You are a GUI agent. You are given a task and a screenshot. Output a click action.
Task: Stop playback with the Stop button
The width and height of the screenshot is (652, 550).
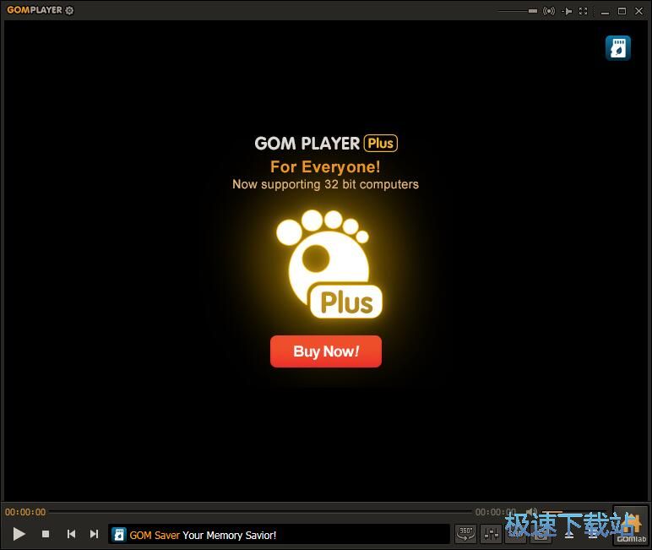click(46, 534)
